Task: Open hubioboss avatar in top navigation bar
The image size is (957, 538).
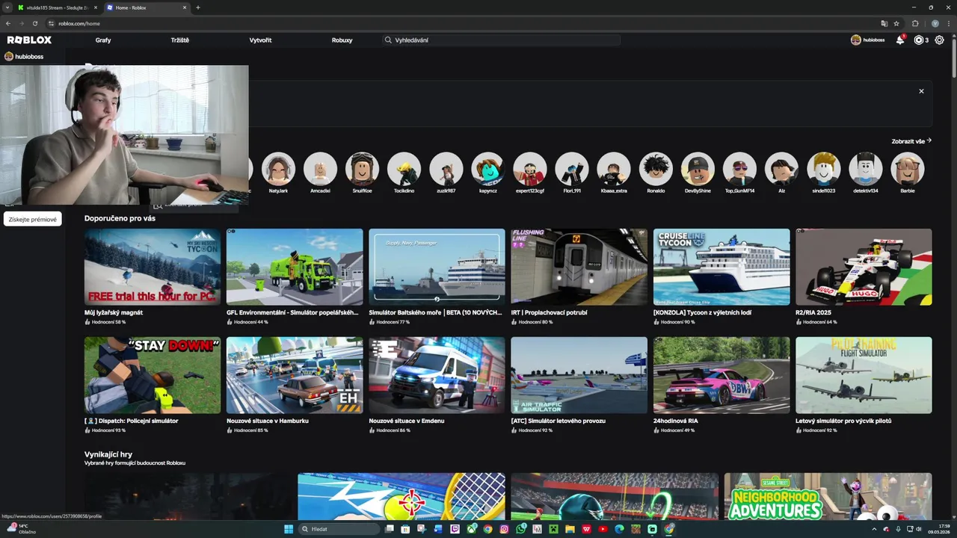Action: 856,40
